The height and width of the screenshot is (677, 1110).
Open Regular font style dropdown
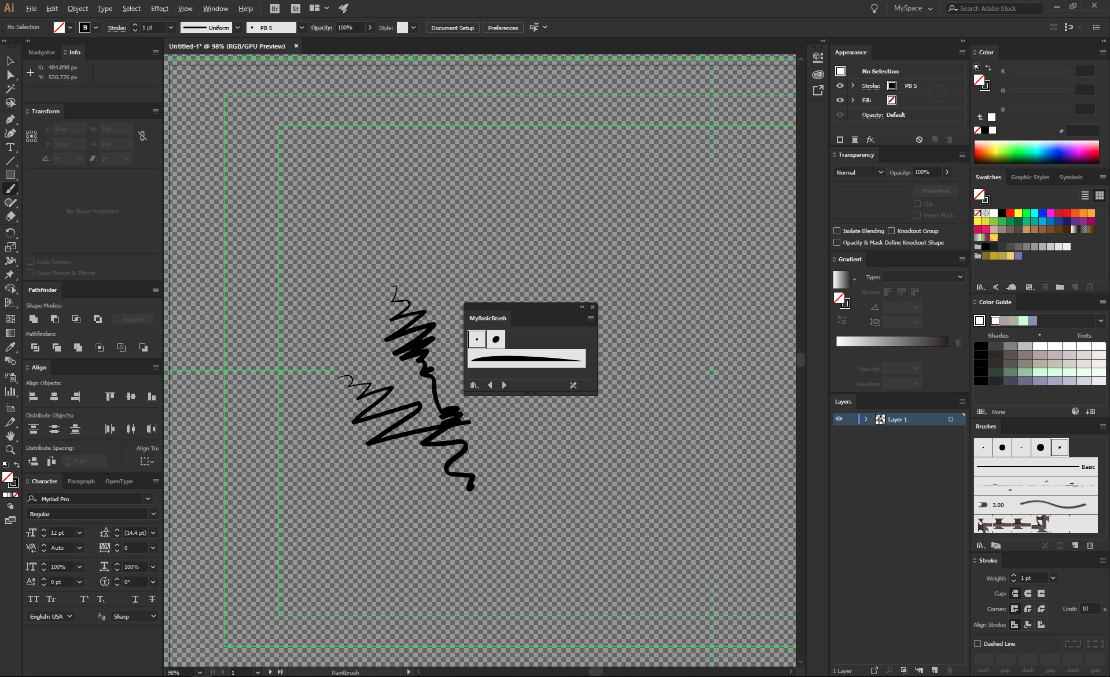[x=153, y=514]
